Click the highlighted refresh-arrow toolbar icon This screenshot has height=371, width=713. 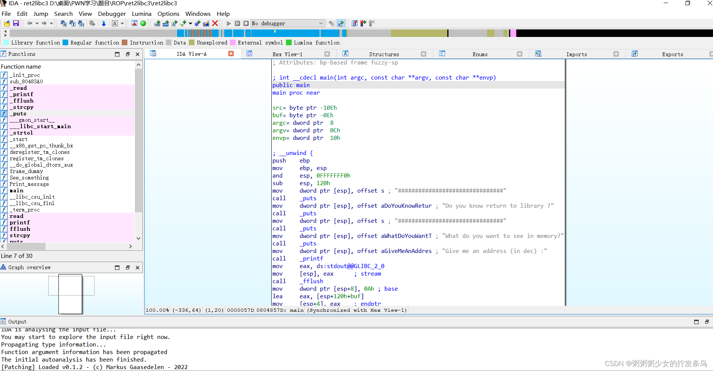pyautogui.click(x=341, y=23)
